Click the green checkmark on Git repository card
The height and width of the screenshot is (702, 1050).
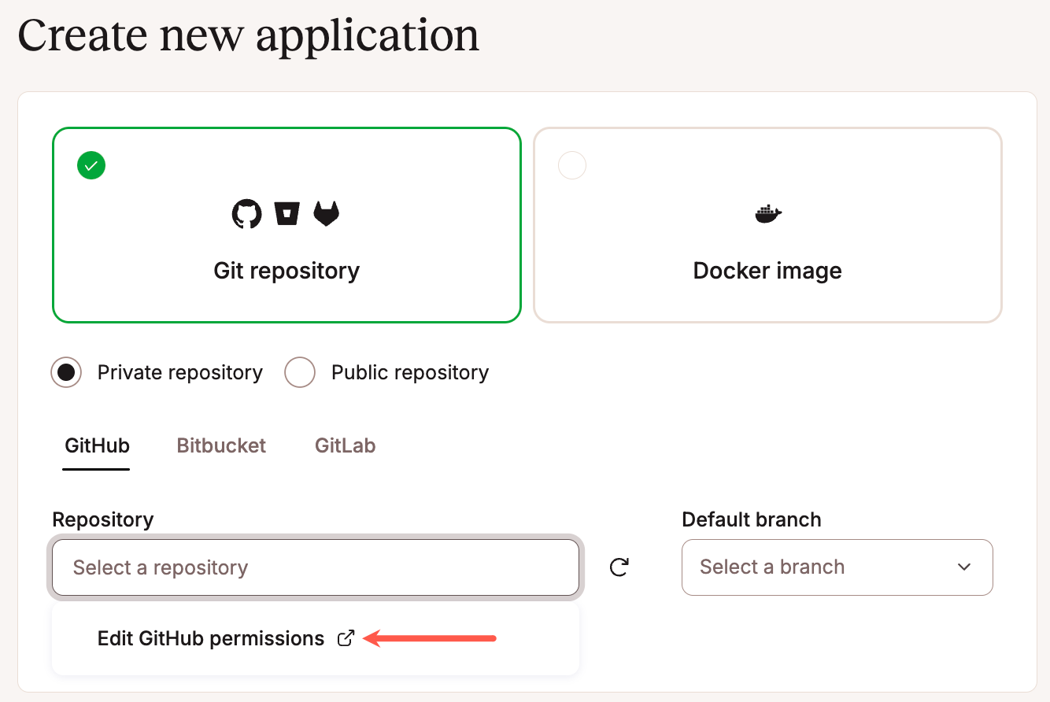[x=91, y=165]
